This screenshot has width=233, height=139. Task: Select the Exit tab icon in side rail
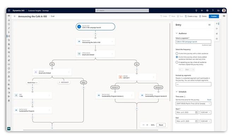coord(217,29)
